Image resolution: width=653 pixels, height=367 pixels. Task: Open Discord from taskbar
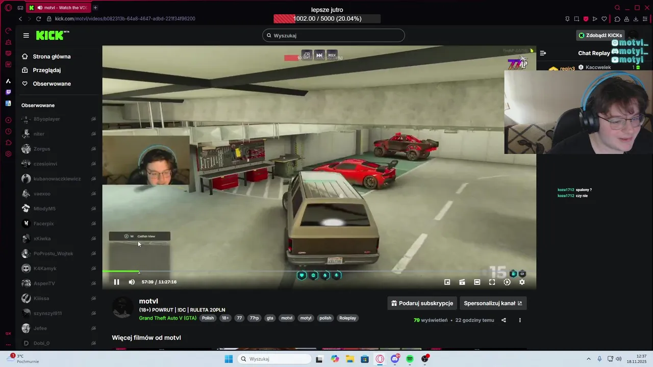click(395, 359)
